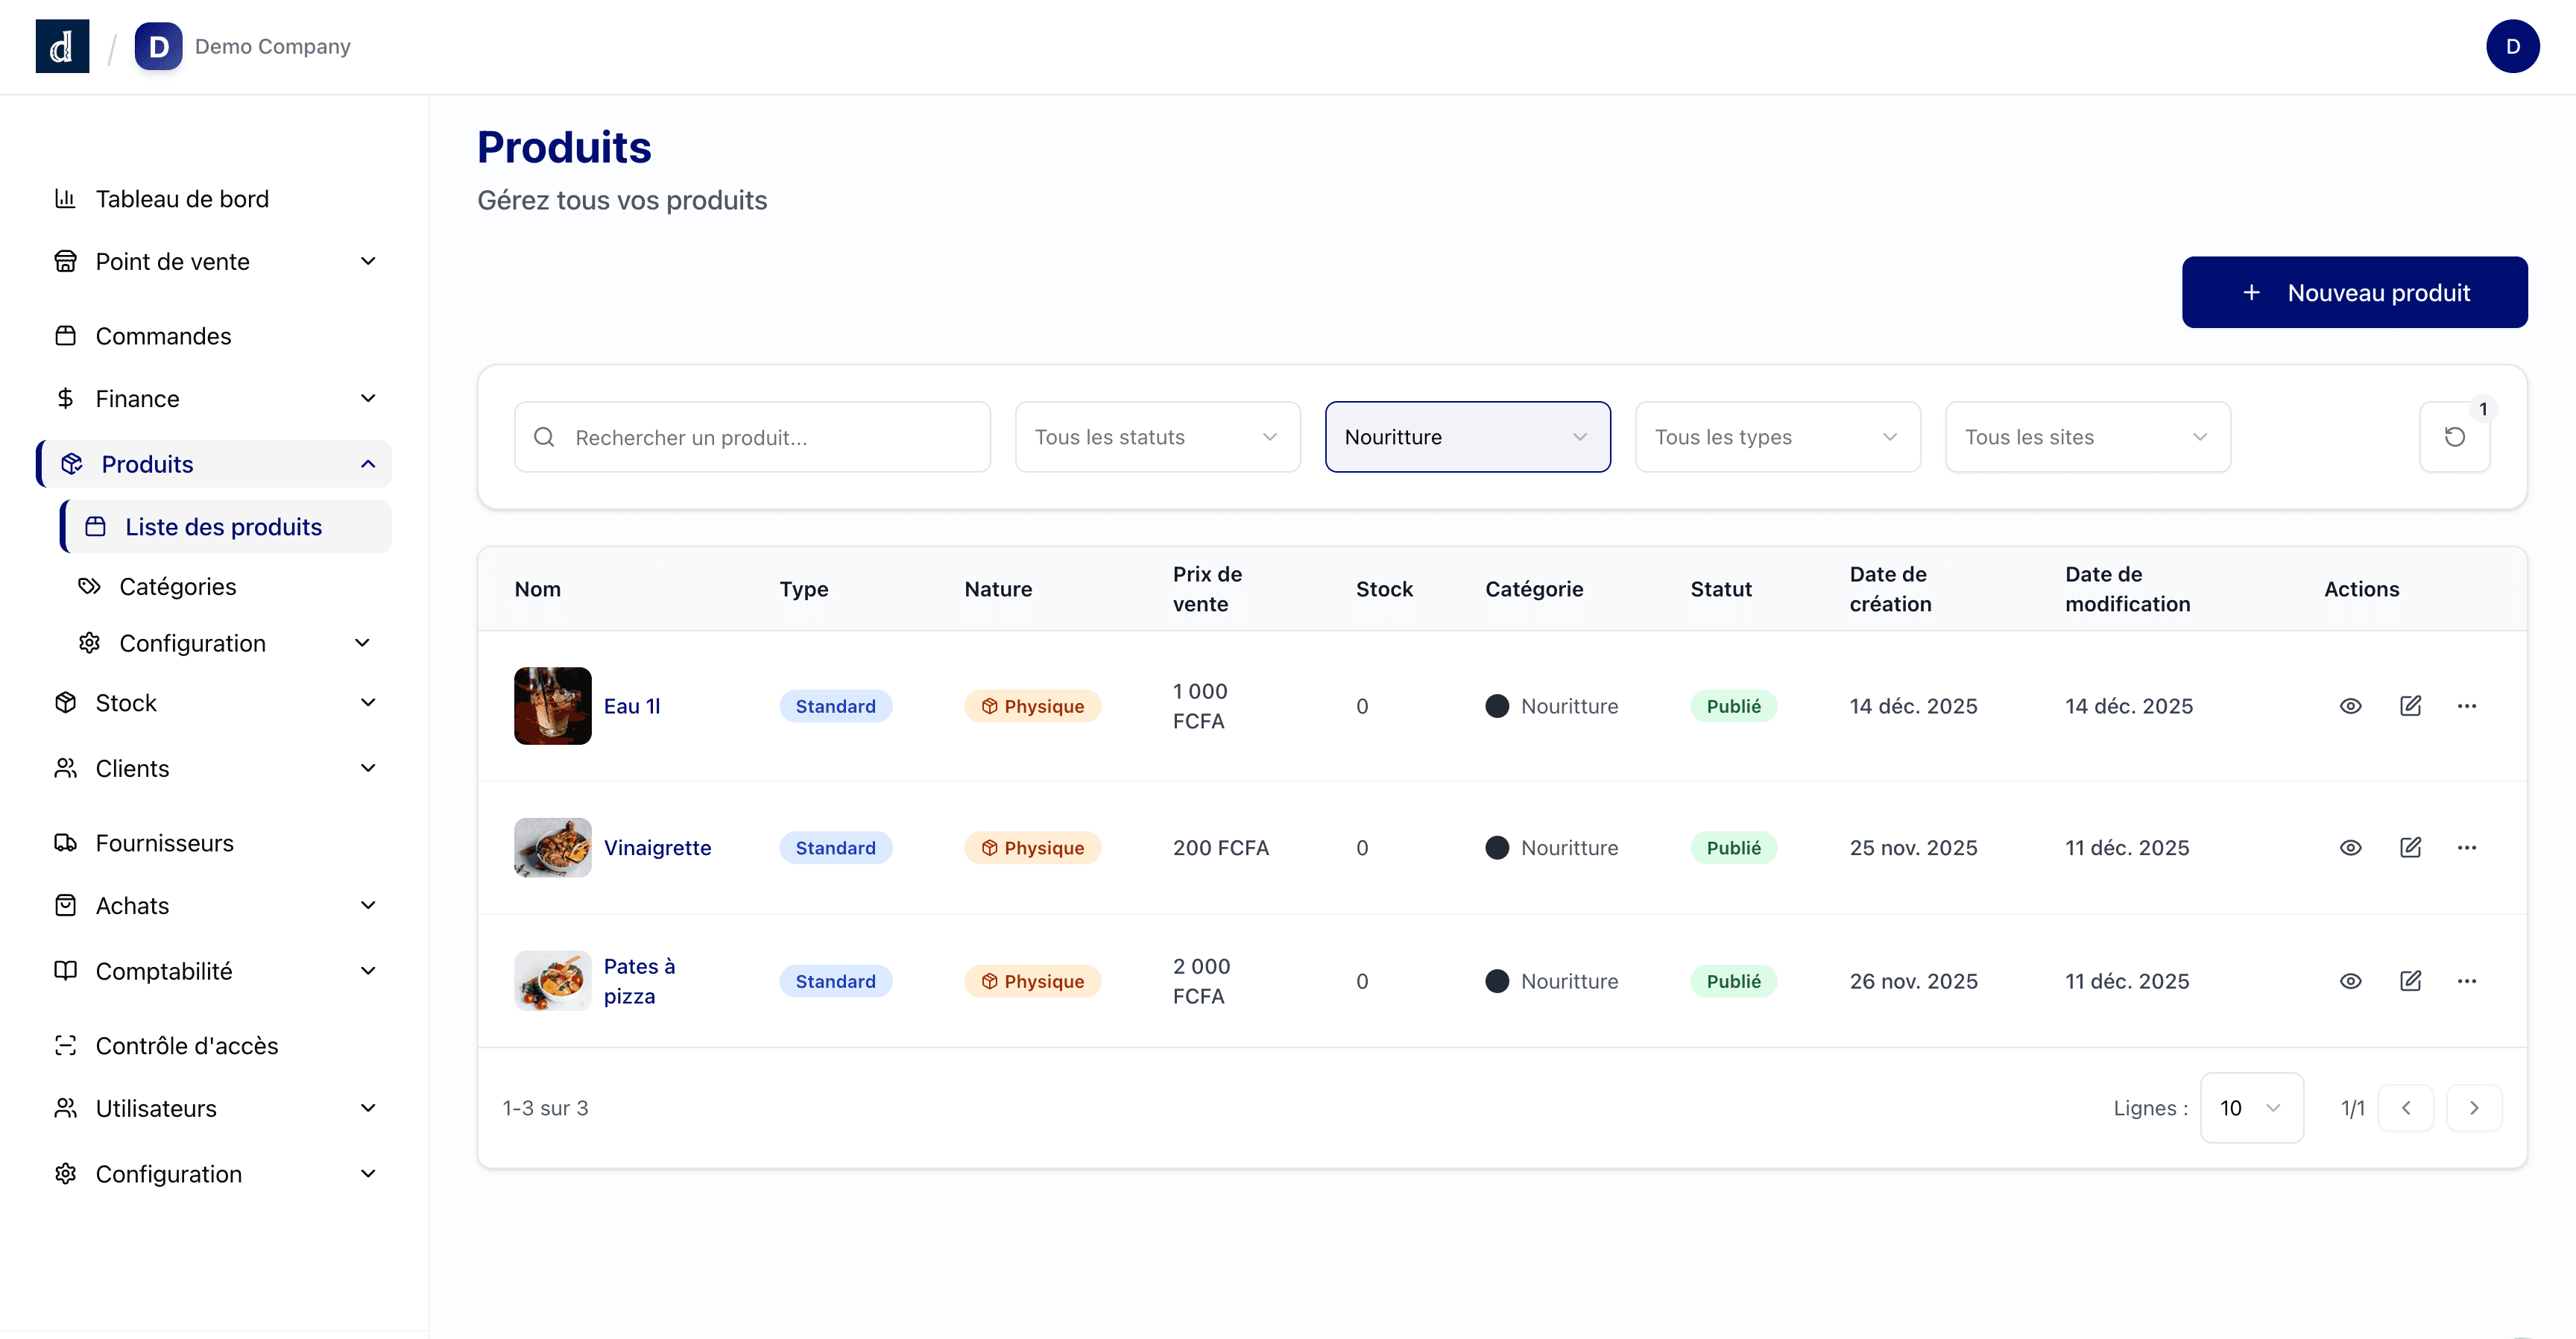
Task: Click eye icon for Vinaigrette row
Action: pos(2350,847)
